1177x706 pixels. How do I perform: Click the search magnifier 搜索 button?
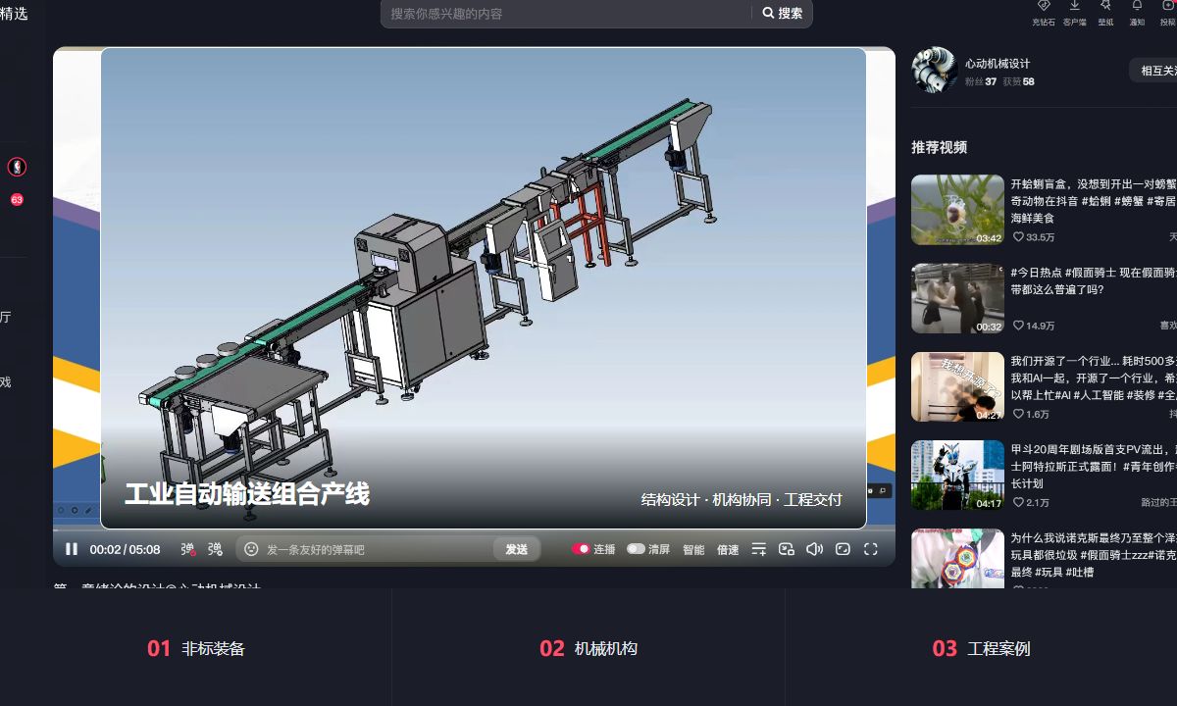783,13
